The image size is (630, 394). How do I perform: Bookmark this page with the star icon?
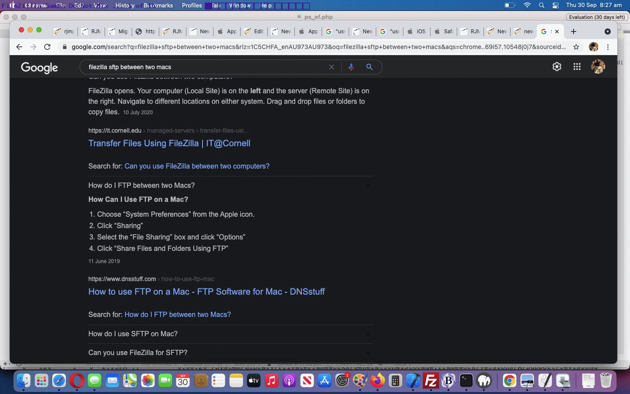[x=576, y=47]
